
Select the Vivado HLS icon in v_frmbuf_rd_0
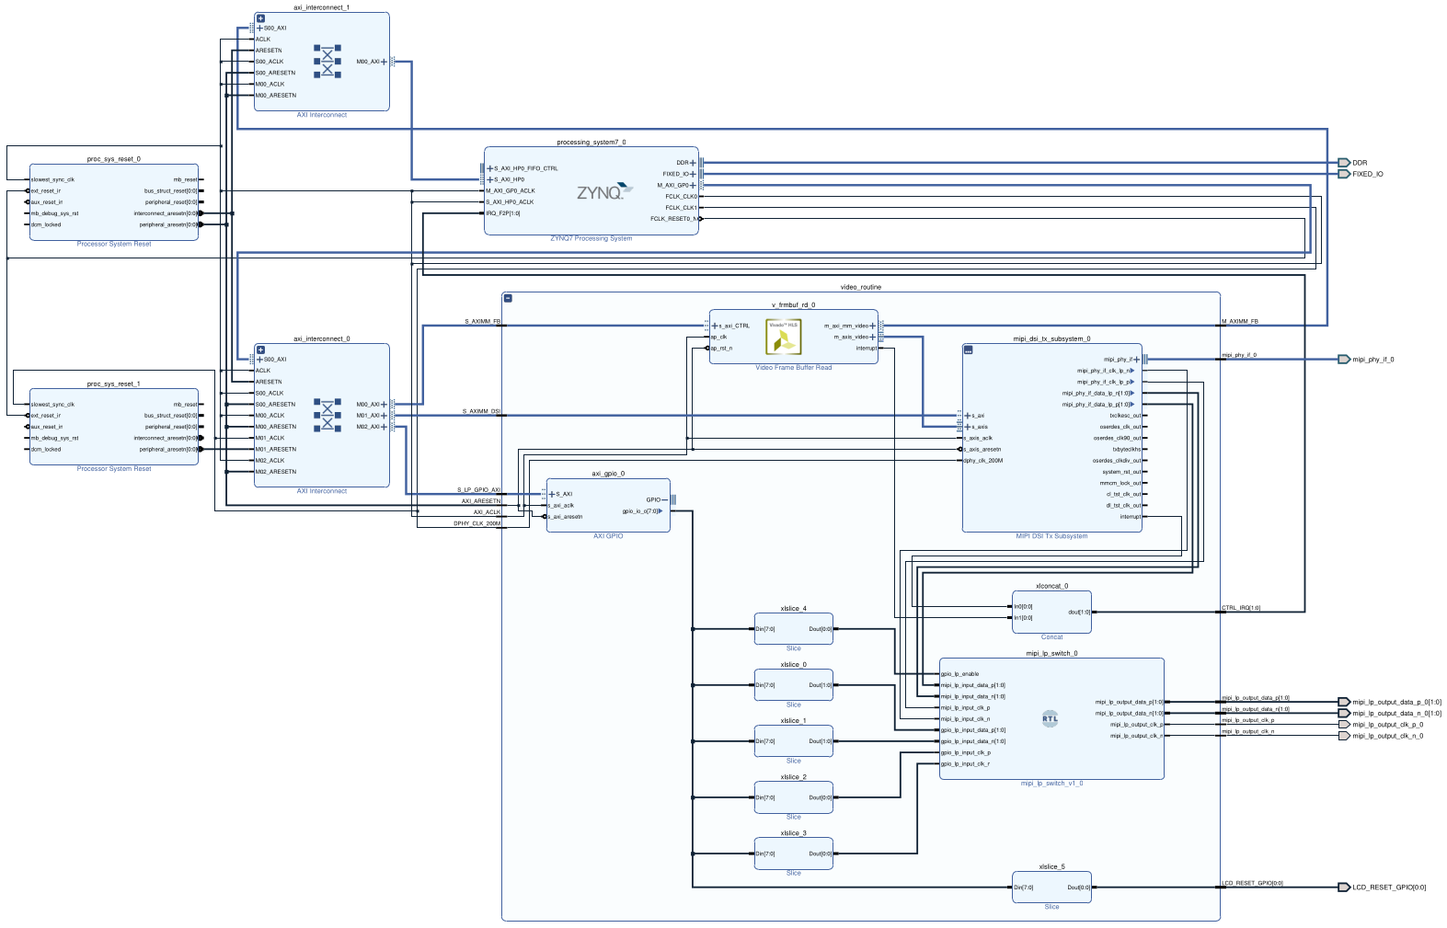(x=784, y=338)
